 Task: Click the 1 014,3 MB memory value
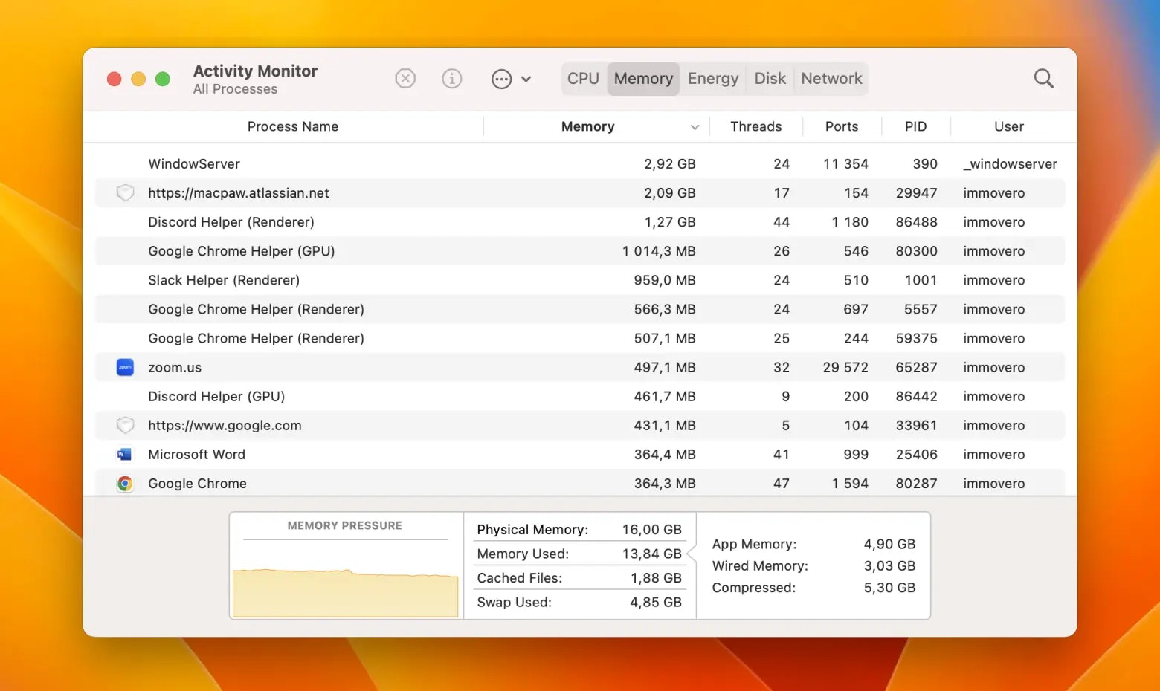point(659,251)
